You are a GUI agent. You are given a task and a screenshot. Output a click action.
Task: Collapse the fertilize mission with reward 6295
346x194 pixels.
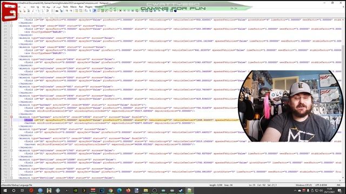coord(11,169)
